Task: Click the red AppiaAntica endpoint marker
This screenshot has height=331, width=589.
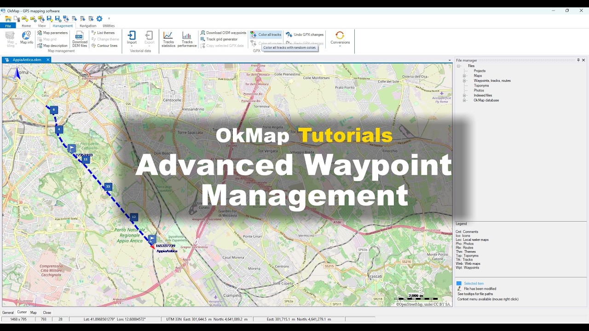Action: point(152,247)
